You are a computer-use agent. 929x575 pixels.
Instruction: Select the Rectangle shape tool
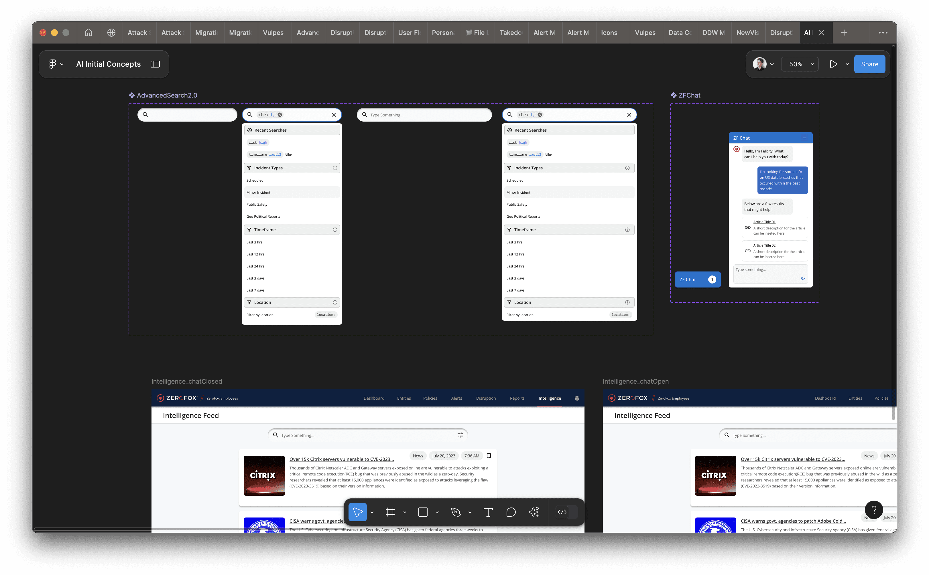(x=423, y=512)
